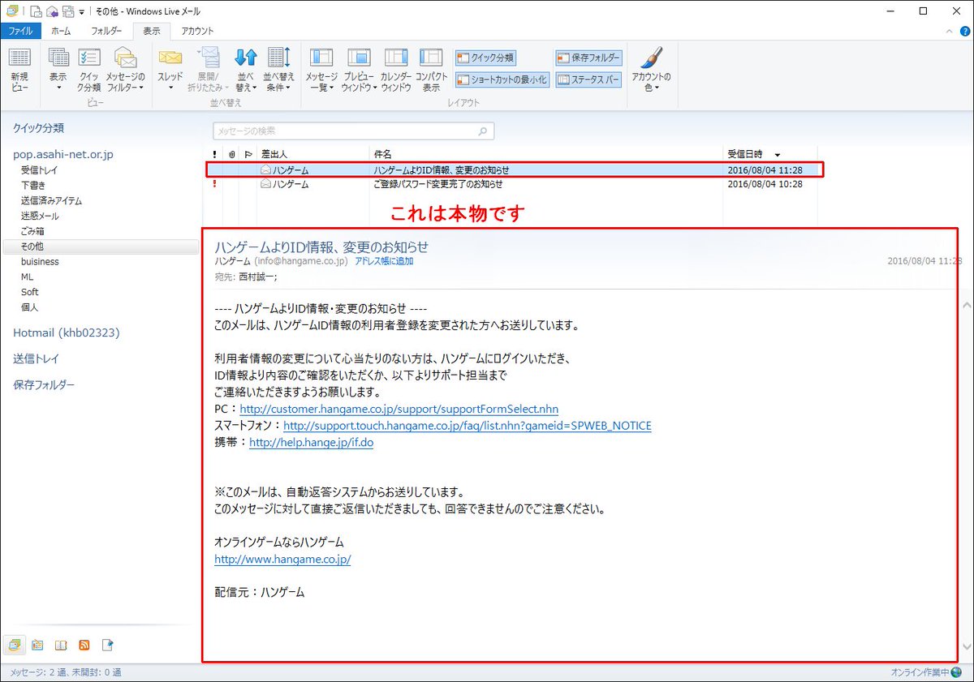
Task: Open the 送信トレイ outbox
Action: pyautogui.click(x=36, y=358)
